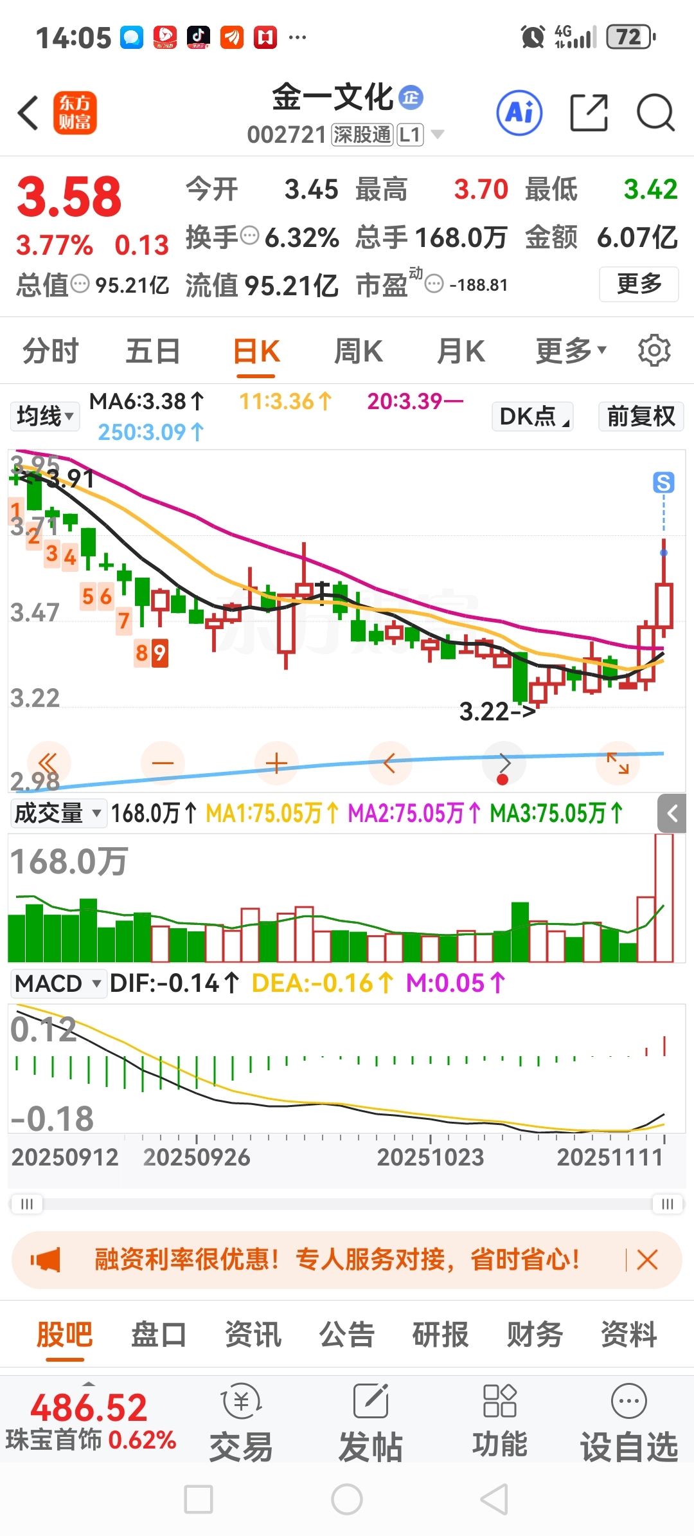Tap the 20251111 date label
This screenshot has height=1536, width=694.
coord(610,1157)
